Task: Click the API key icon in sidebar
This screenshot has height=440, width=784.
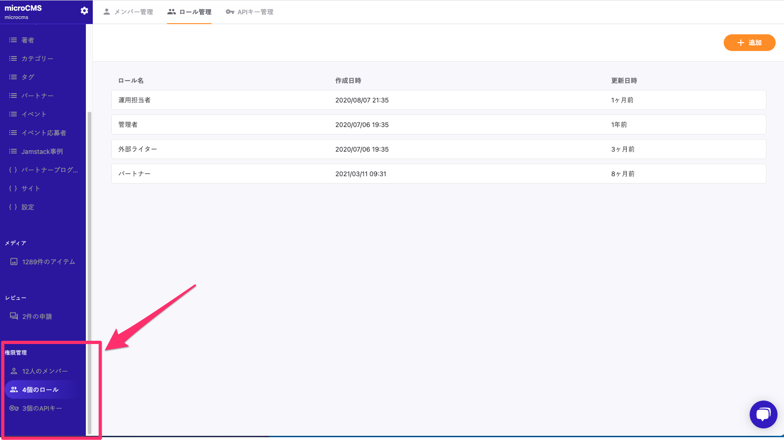Action: [x=14, y=408]
